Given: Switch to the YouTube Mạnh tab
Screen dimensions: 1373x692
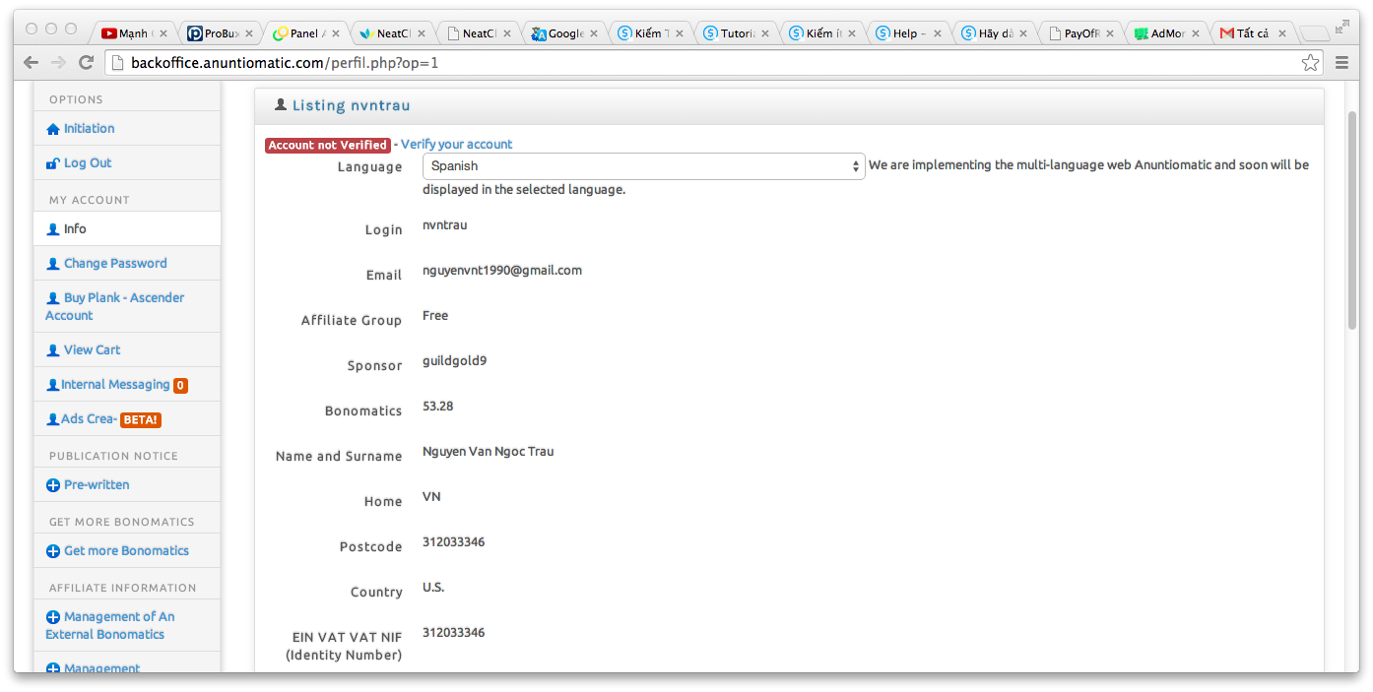Looking at the screenshot, I should coord(133,33).
